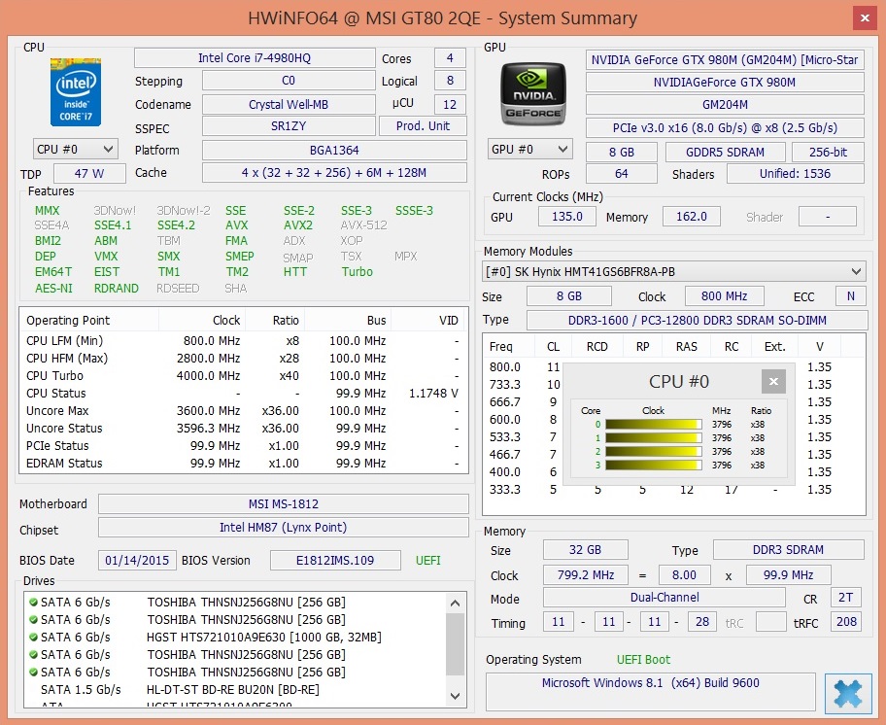
Task: Click the UEFI Boot label
Action: click(643, 660)
